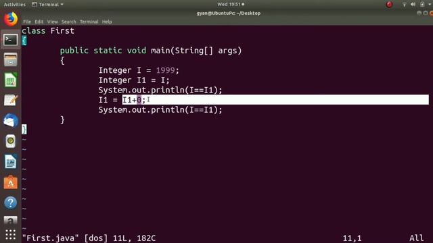433x243 pixels.
Task: Click the highlighted opening brace after class
Action: click(x=24, y=40)
